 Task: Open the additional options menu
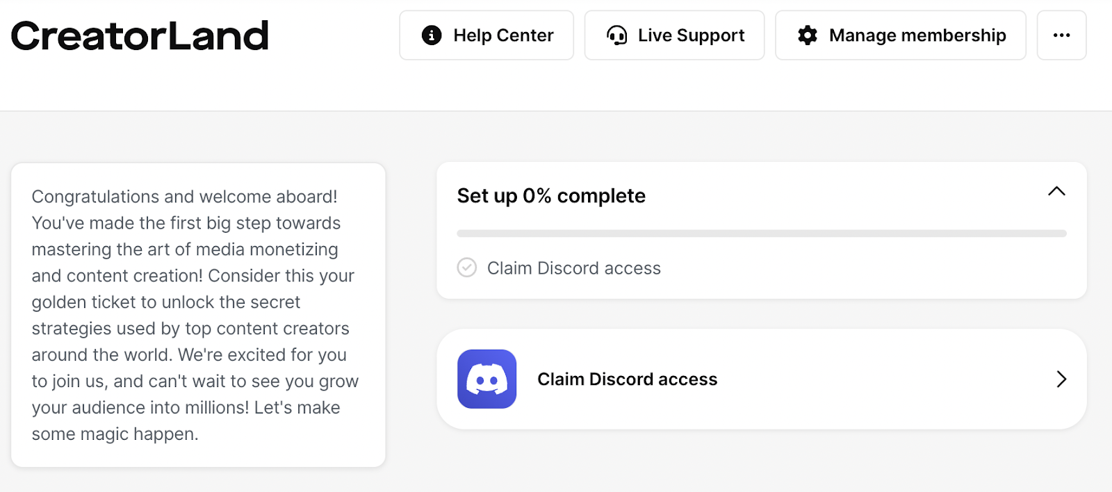click(1061, 35)
